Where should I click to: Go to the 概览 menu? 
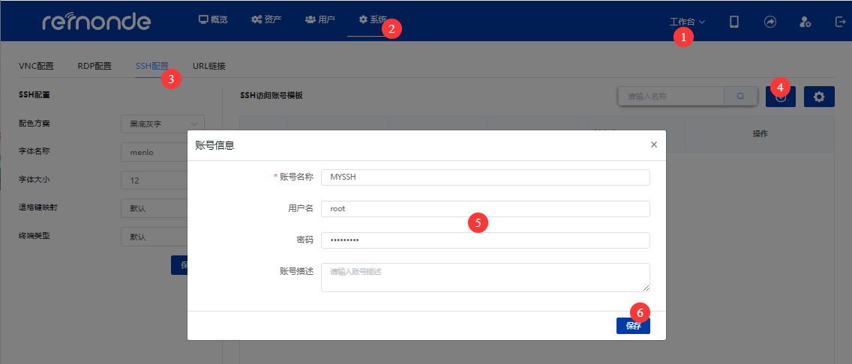pyautogui.click(x=213, y=19)
